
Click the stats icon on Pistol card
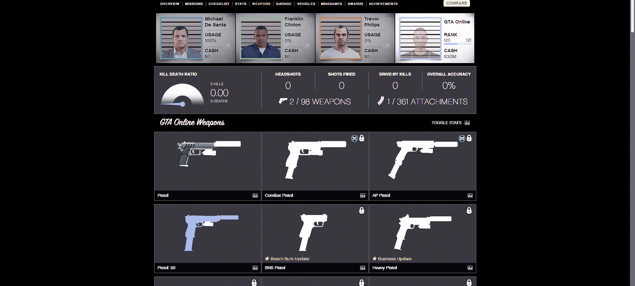pyautogui.click(x=255, y=196)
